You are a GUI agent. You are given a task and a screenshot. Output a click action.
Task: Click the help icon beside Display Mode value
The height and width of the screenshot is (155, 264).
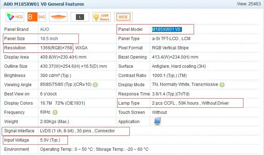click(222, 85)
